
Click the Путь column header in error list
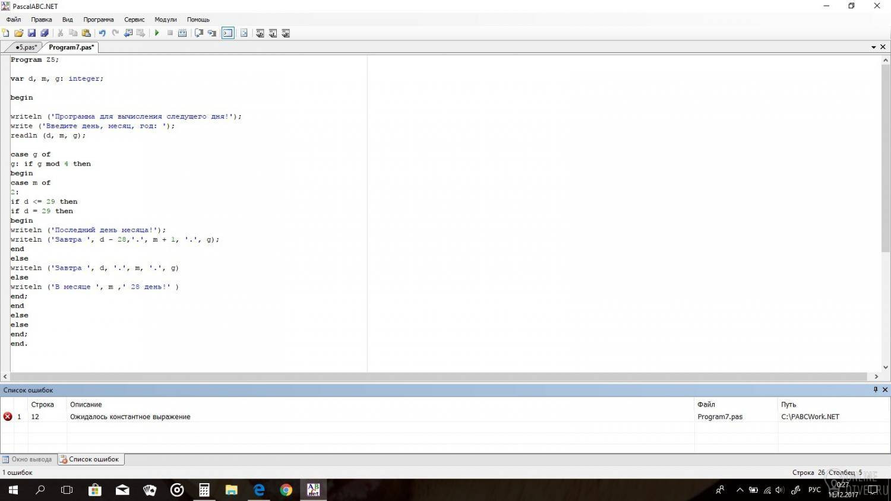point(834,404)
